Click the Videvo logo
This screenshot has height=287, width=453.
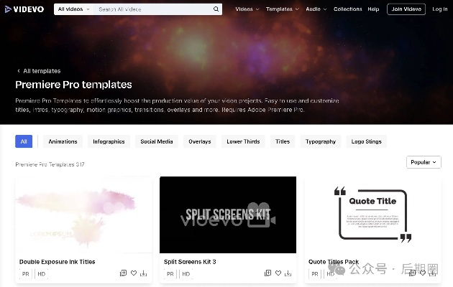coord(24,9)
